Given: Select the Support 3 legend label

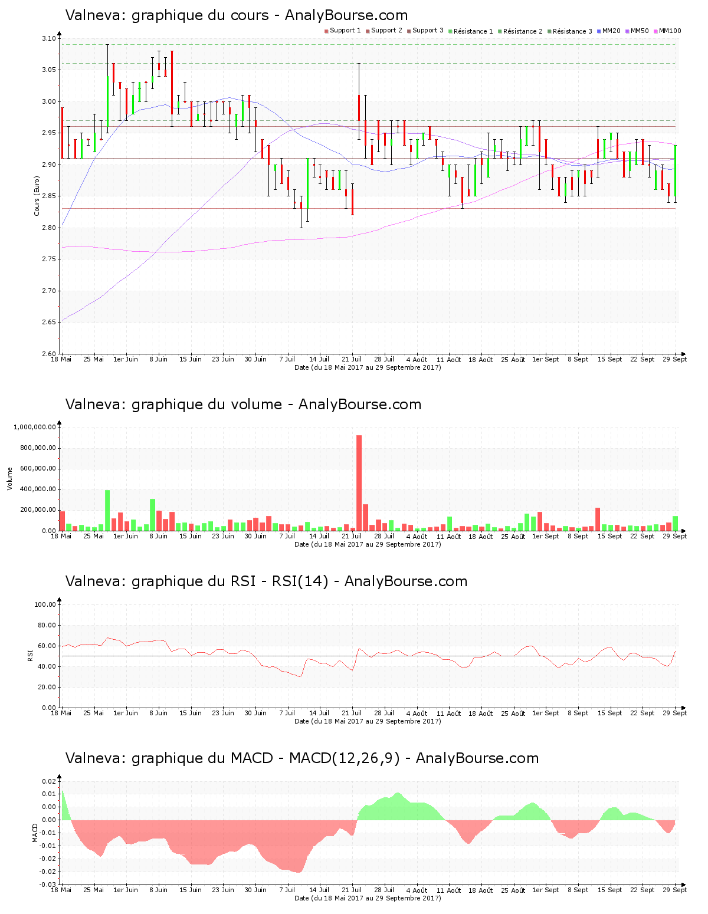Looking at the screenshot, I should tap(428, 31).
